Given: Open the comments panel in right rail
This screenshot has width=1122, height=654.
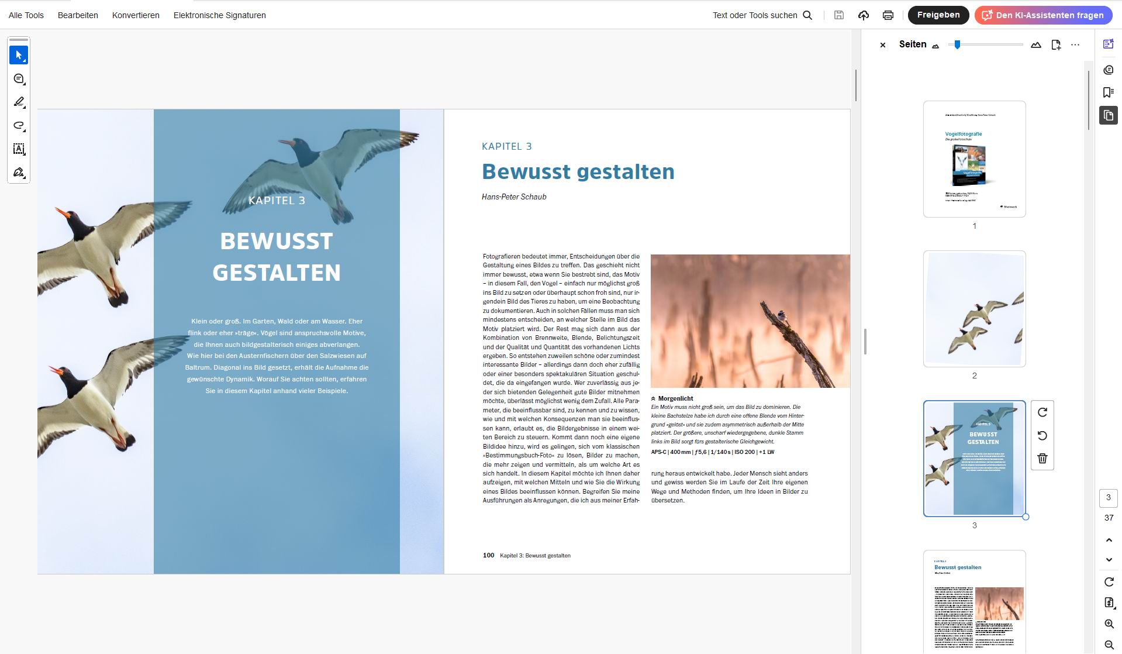Looking at the screenshot, I should [x=1109, y=70].
